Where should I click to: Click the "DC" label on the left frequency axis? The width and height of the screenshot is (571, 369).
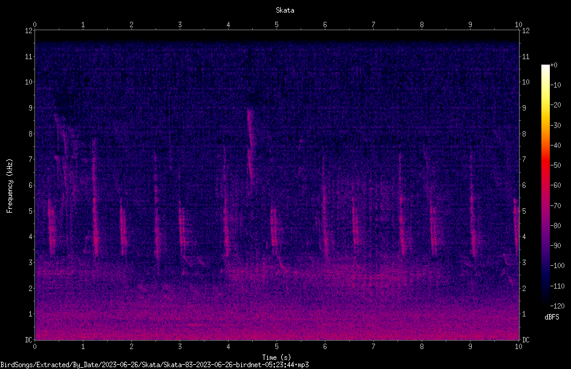point(29,340)
